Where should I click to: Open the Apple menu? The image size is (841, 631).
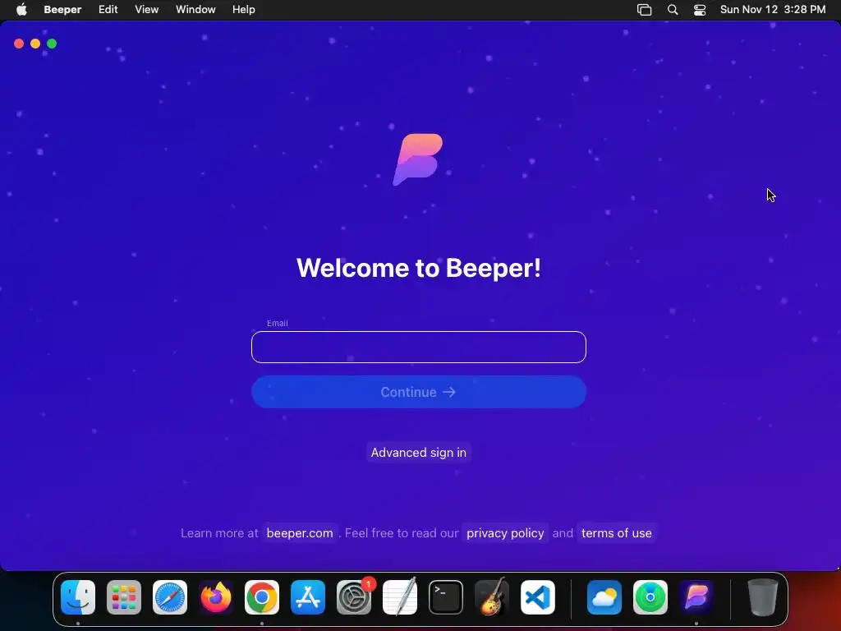click(x=21, y=10)
